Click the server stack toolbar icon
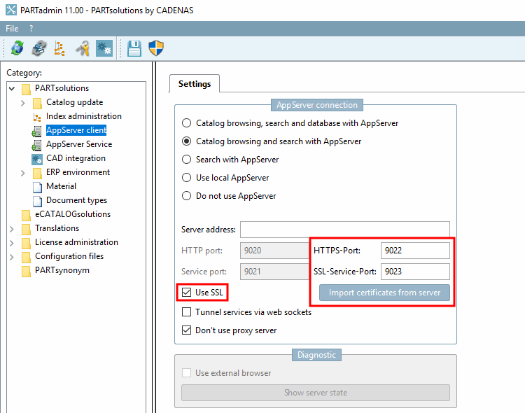 (39, 48)
